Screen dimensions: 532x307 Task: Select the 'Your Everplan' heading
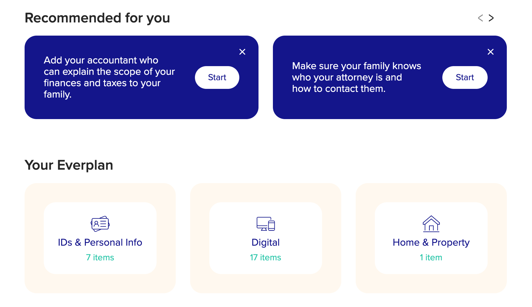69,165
